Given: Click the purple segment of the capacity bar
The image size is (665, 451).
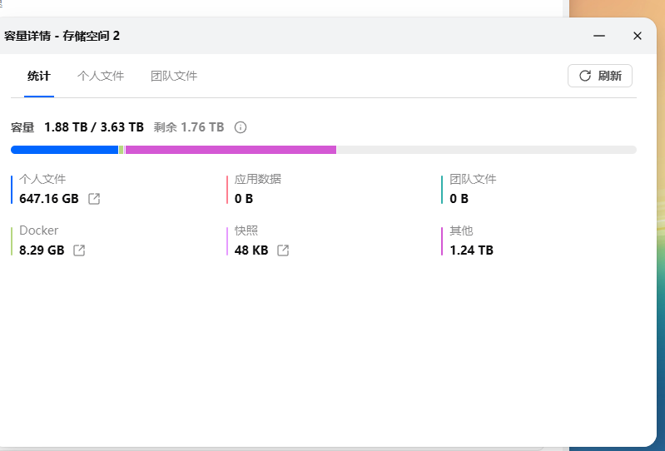Looking at the screenshot, I should [230, 150].
